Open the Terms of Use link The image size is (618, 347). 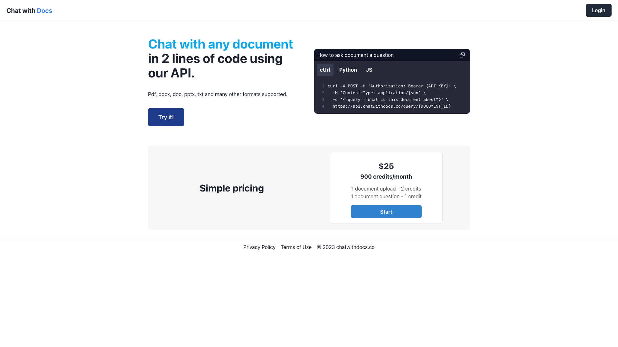[296, 247]
